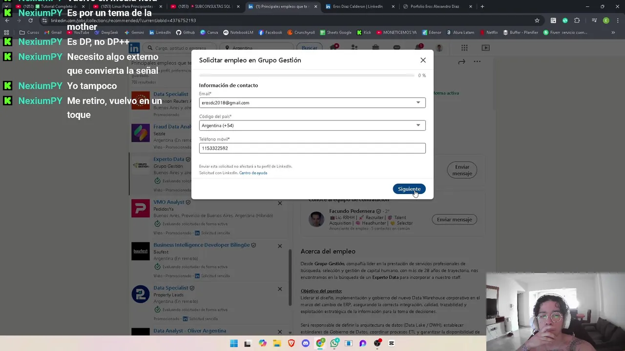Viewport: 625px width, 351px height.
Task: Open the Canva bookmark
Action: [x=209, y=33]
